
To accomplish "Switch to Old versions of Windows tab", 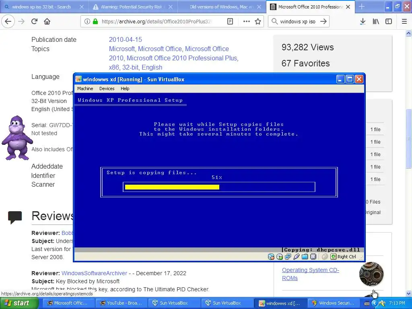I will point(221,7).
